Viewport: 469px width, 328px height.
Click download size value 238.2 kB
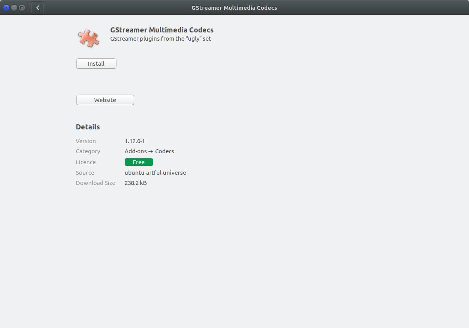point(136,183)
